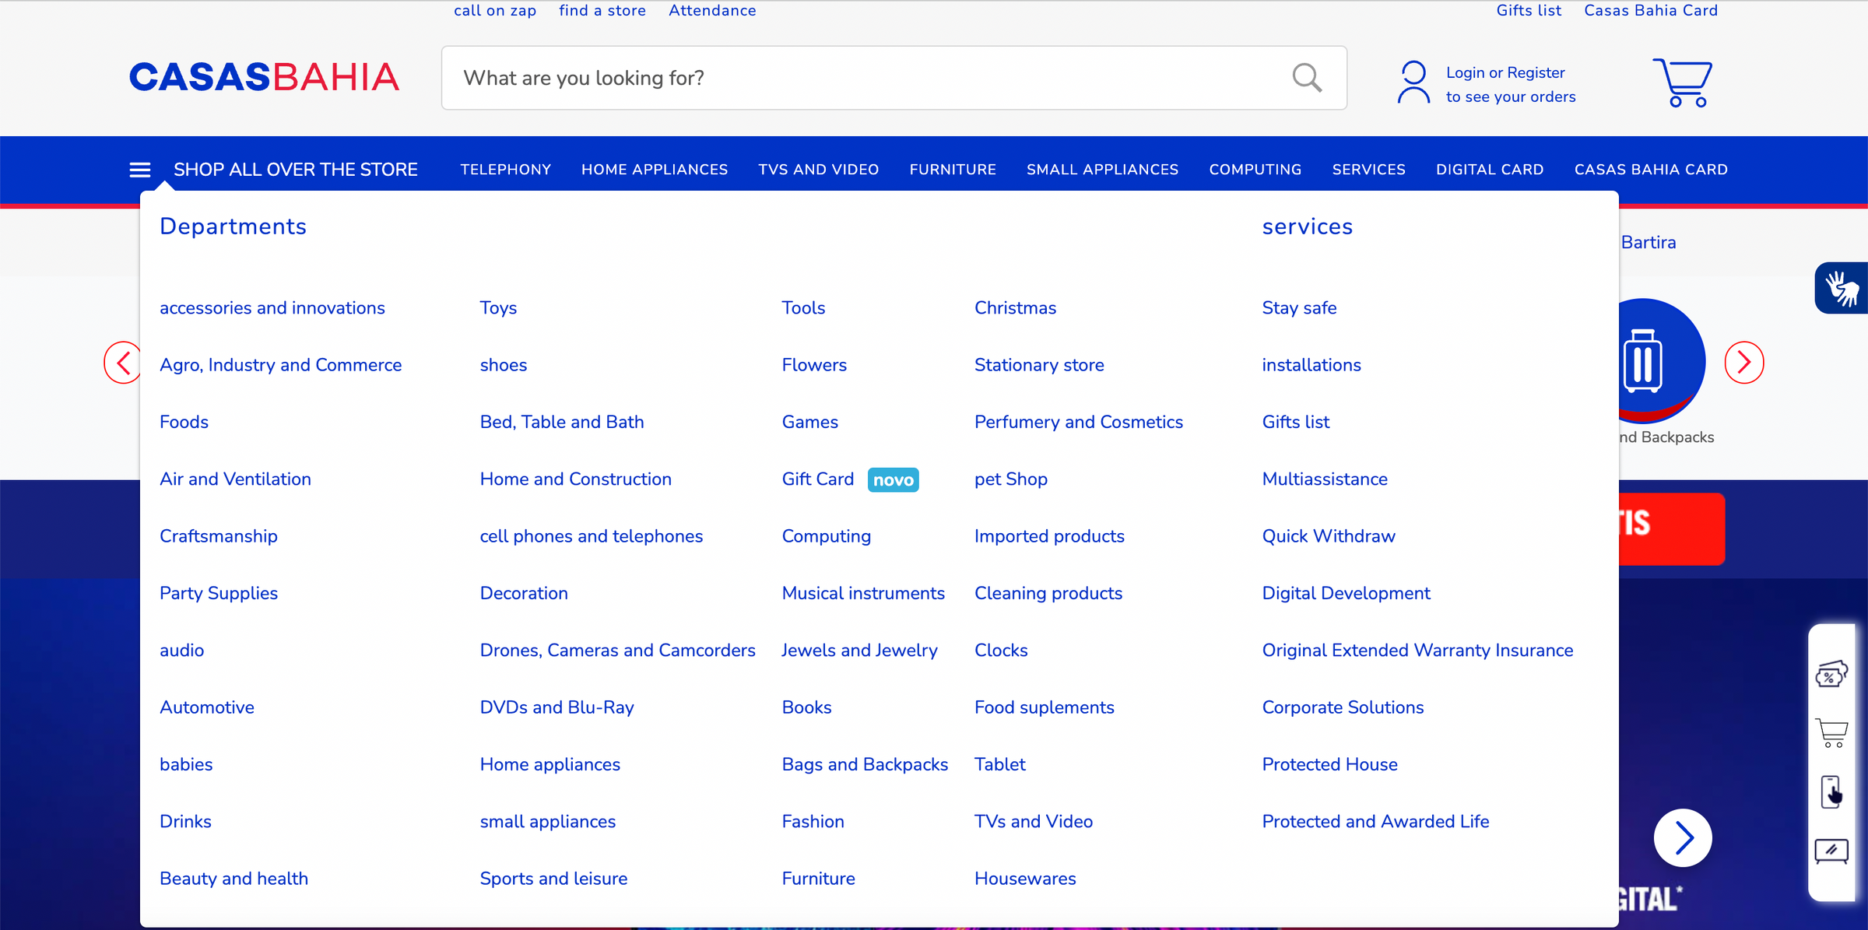Viewport: 1868px width, 930px height.
Task: Open the Home Appliances nav menu
Action: pyautogui.click(x=655, y=170)
